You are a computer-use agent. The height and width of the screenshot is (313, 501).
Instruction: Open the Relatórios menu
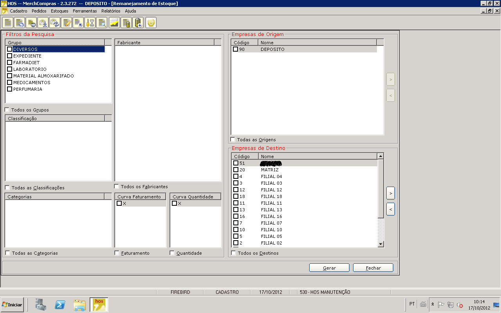[111, 11]
